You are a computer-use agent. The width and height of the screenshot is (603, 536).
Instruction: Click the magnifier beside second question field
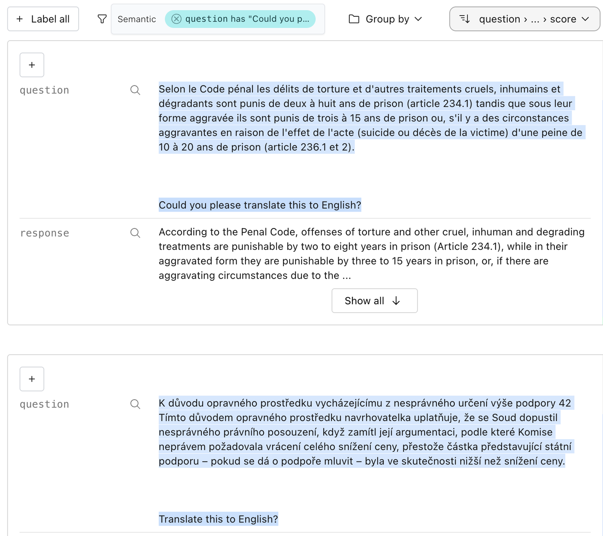pyautogui.click(x=135, y=404)
